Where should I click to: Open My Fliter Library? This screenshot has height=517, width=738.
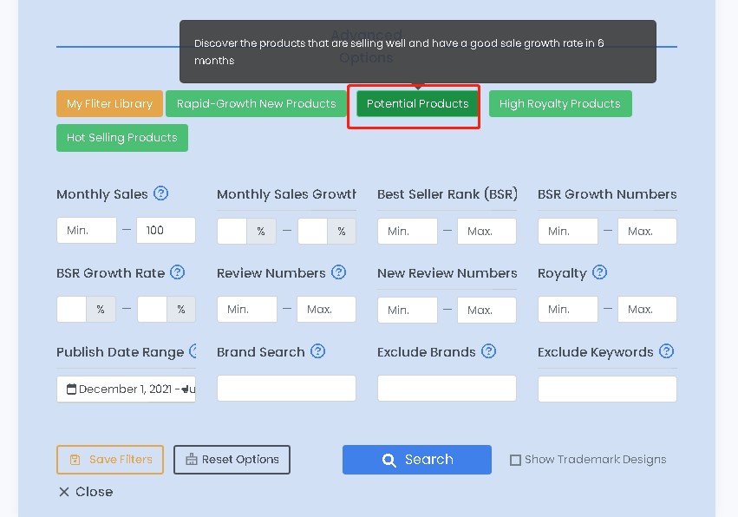pyautogui.click(x=109, y=103)
